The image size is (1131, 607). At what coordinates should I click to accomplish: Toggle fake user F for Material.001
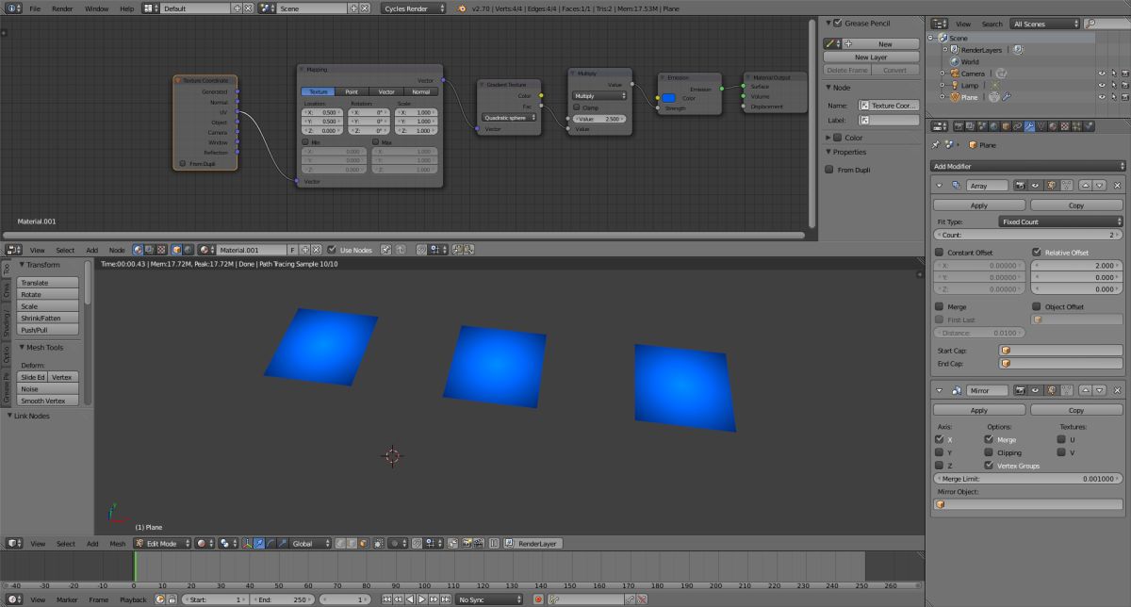pos(293,250)
